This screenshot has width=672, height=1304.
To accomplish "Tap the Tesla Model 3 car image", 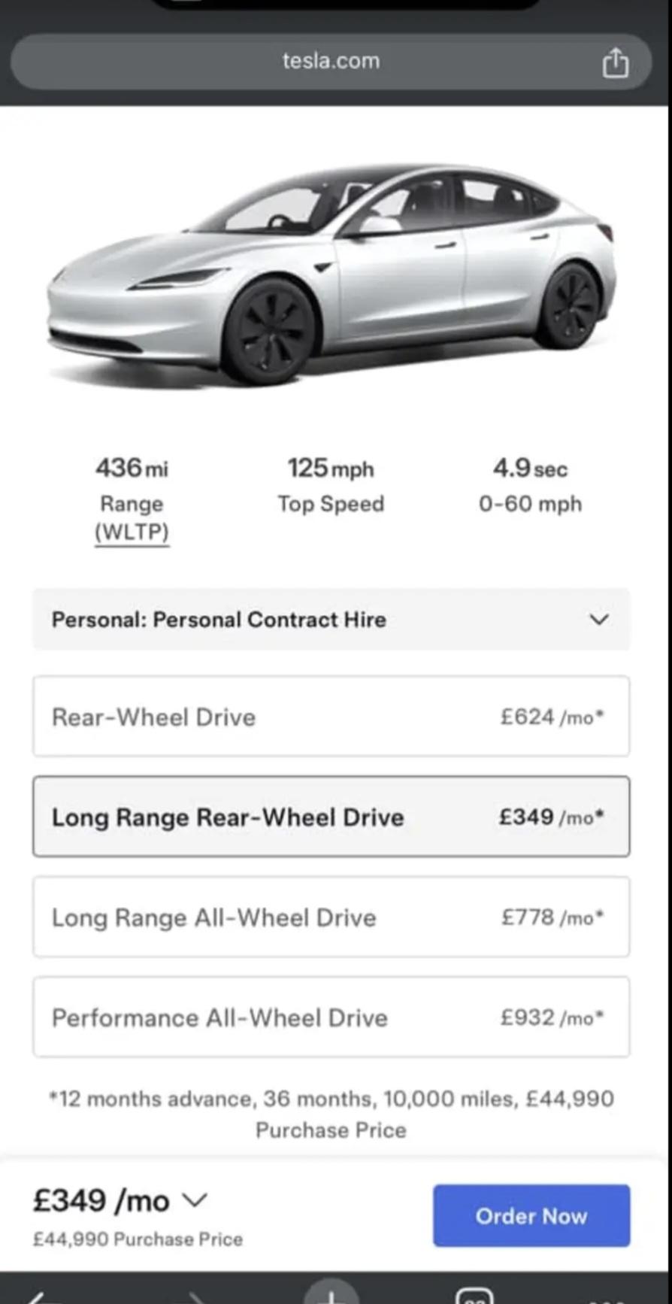I will click(331, 274).
